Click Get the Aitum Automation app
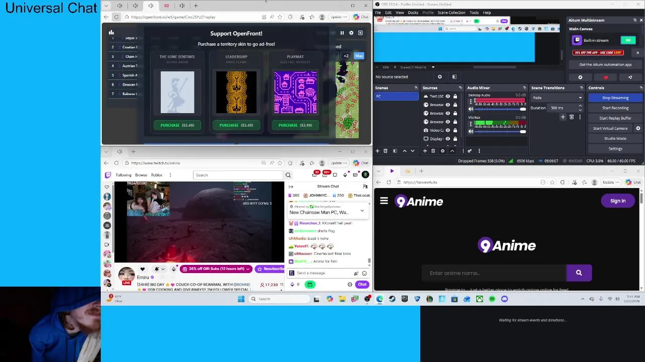The width and height of the screenshot is (645, 362). (605, 64)
